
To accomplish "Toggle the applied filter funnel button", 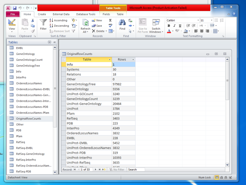I will click(73, 31).
